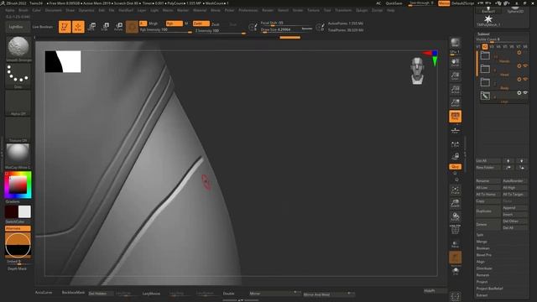Click the Actual size icon
This screenshot has width=537, height=302.
pyautogui.click(x=455, y=90)
